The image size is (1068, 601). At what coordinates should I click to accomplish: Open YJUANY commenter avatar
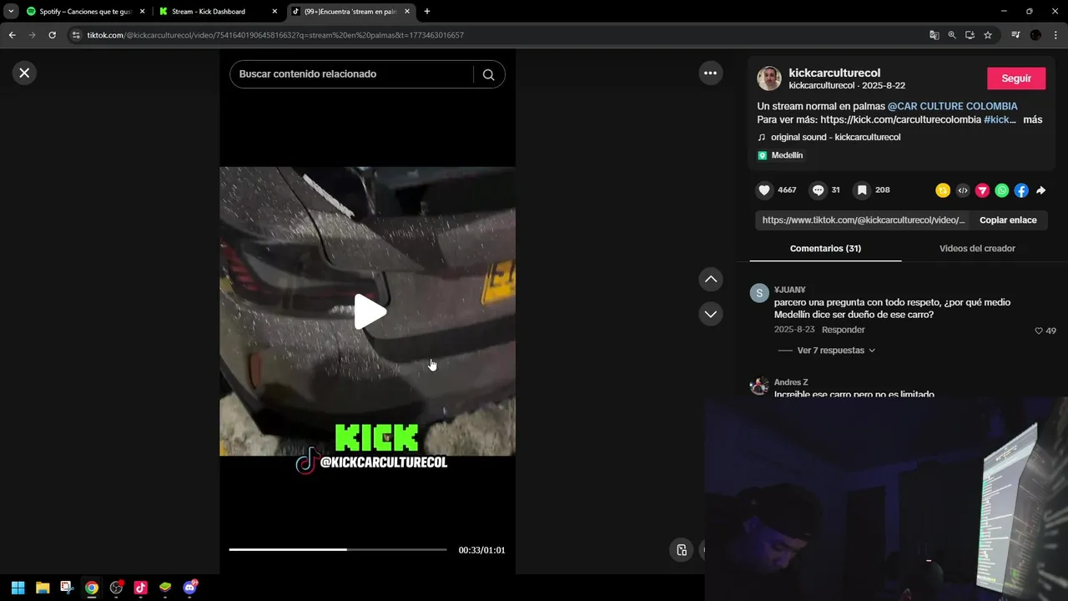(x=759, y=293)
